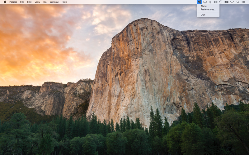This screenshot has height=155, width=249.
Task: Open the Finder menu
Action: [x=13, y=2]
